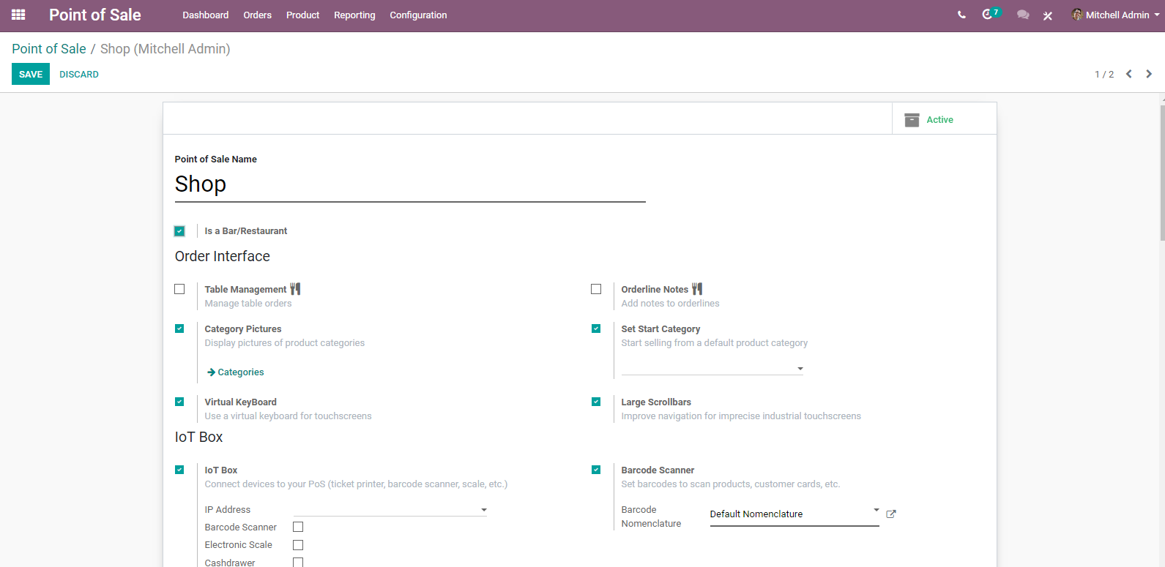Open external link for Barcode Nomenclature
The image size is (1165, 567).
(x=891, y=514)
